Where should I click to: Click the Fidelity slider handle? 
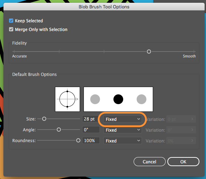click(149, 52)
